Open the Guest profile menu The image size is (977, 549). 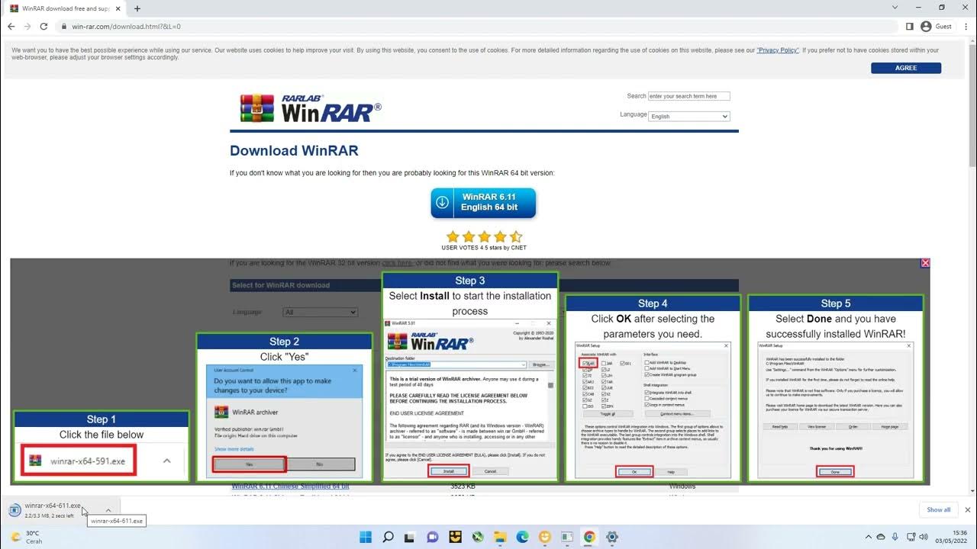tap(936, 26)
